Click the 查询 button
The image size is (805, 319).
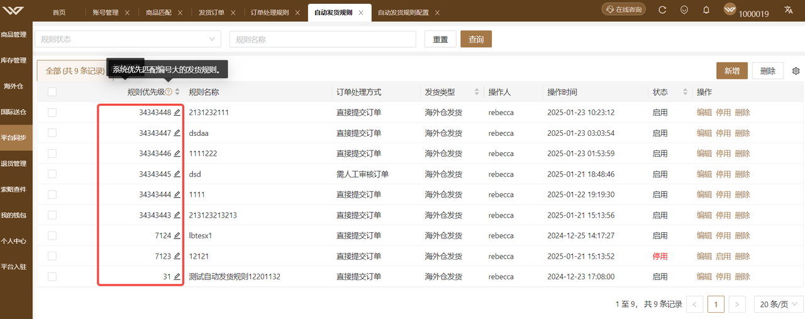coord(476,39)
